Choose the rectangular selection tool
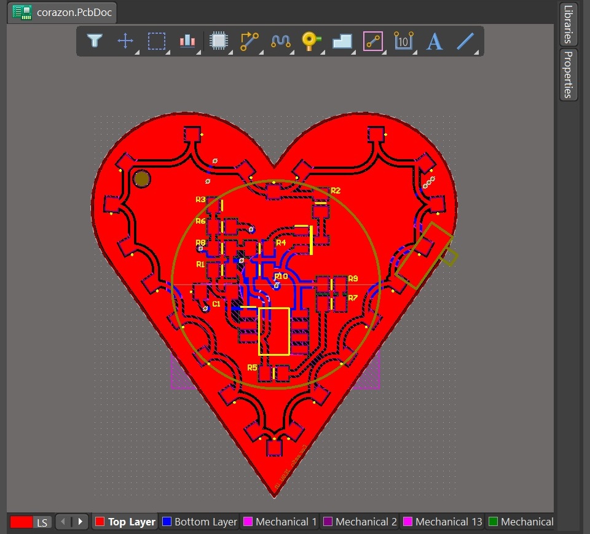590x534 pixels. 157,41
